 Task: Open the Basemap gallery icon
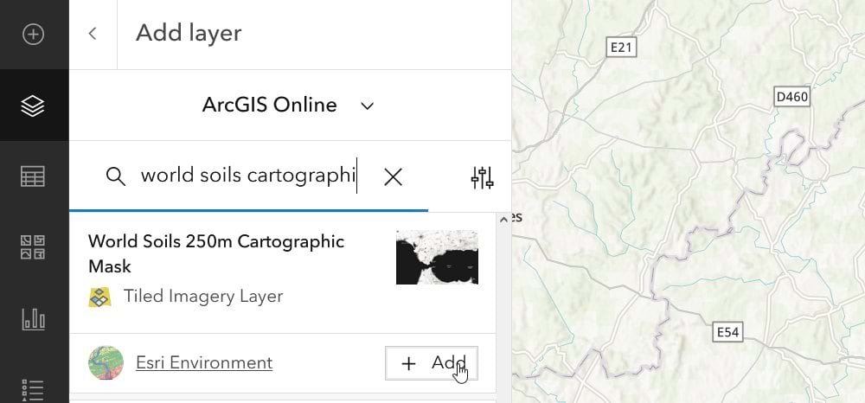click(x=33, y=247)
